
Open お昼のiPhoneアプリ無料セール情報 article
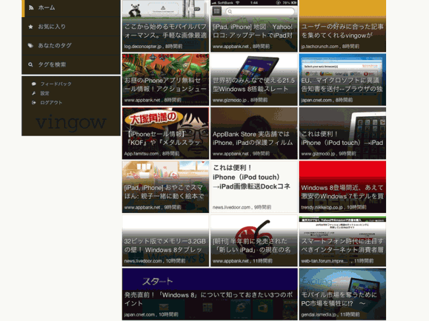[x=166, y=80]
